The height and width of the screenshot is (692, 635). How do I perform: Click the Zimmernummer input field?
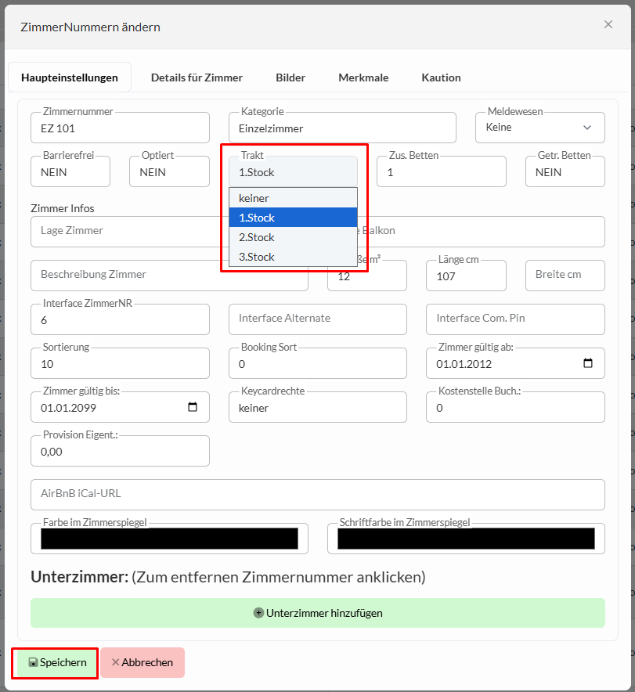tap(121, 128)
